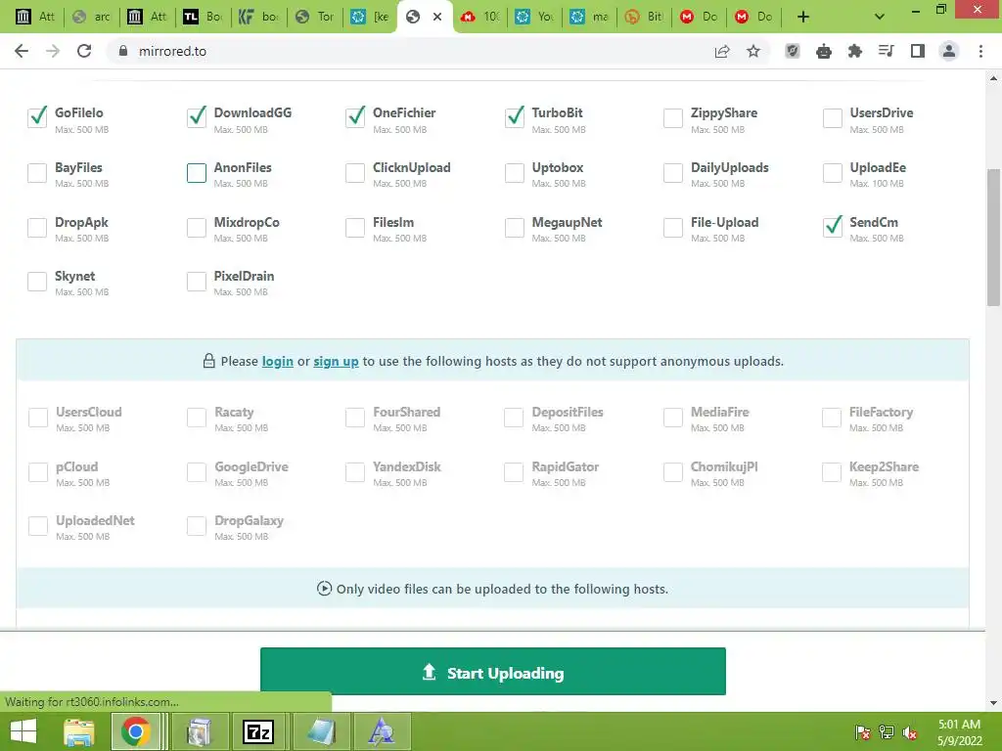
Task: Share this page via share icon
Action: (722, 51)
